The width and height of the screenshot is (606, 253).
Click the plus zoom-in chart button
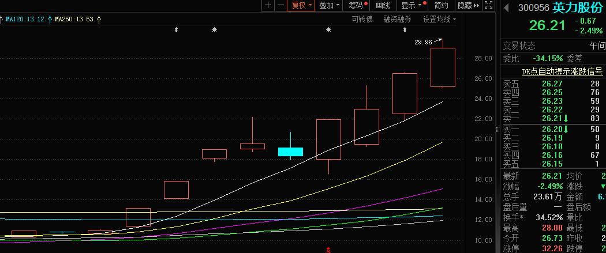(268, 5)
